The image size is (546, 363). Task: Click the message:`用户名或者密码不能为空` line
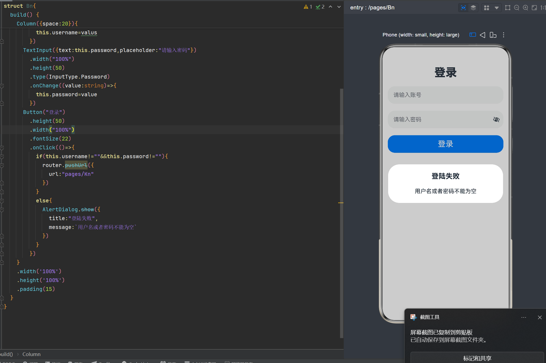tap(93, 227)
